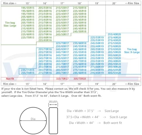Click the not-fit size 315/70R17
142x135 pixels.
click(62, 79)
